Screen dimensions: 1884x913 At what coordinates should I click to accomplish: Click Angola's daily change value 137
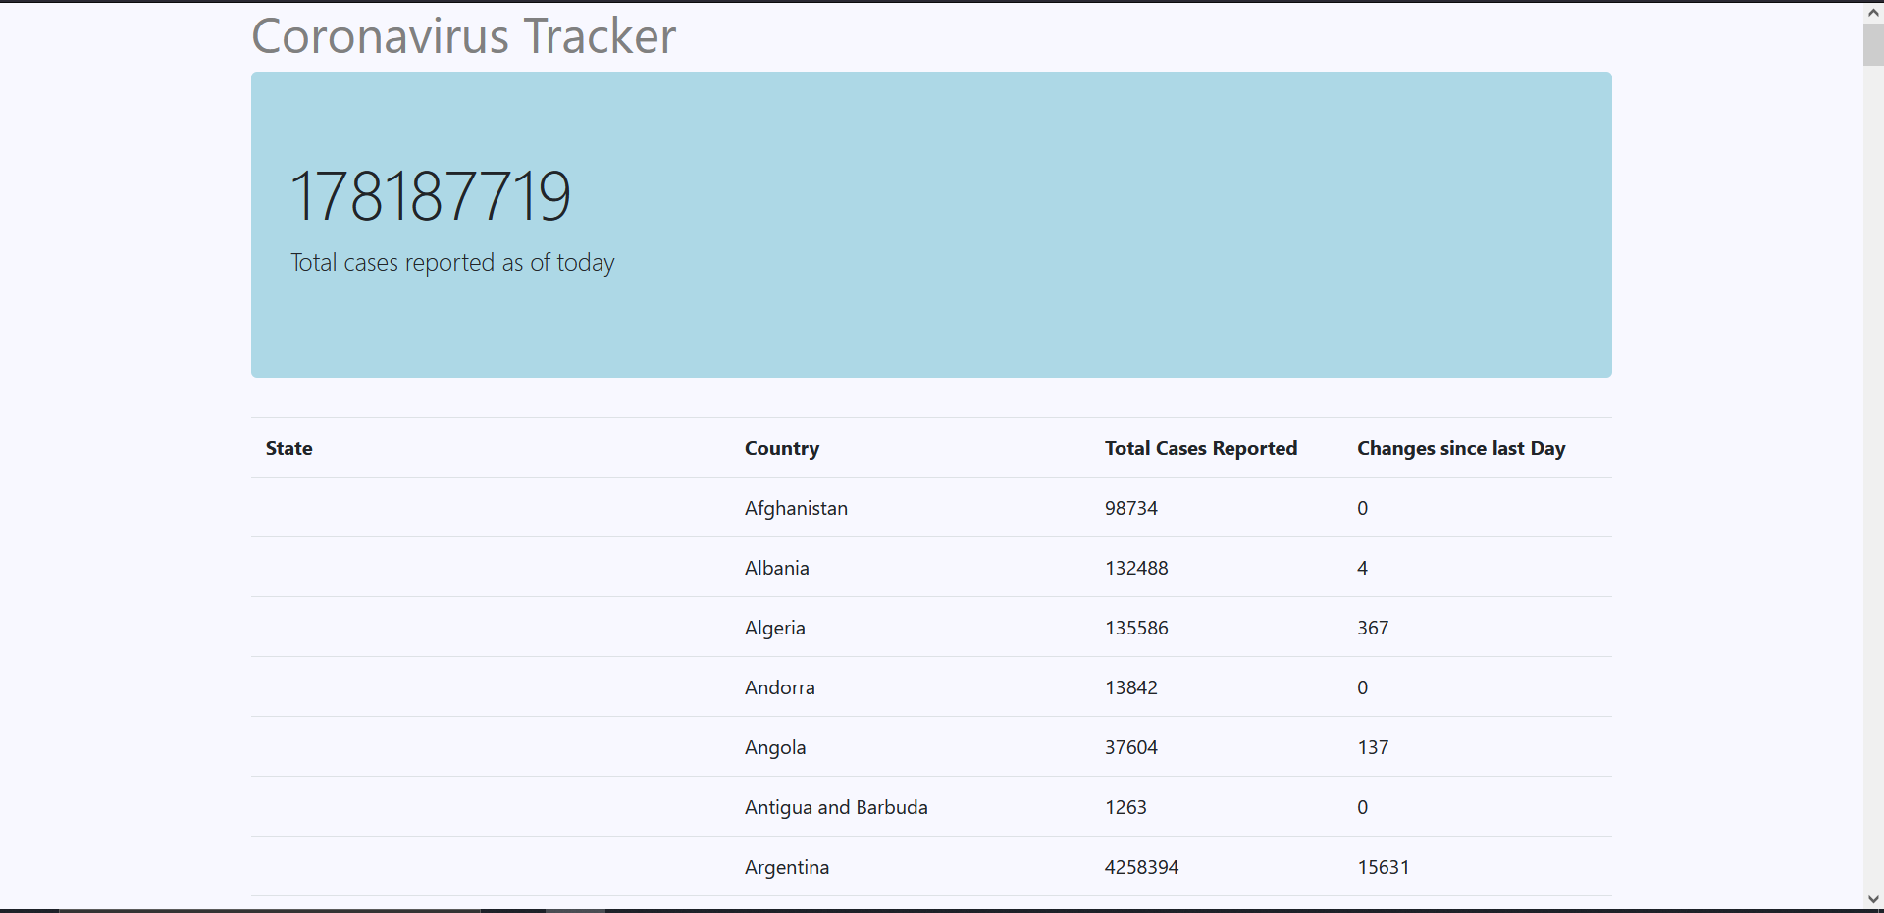1373,747
